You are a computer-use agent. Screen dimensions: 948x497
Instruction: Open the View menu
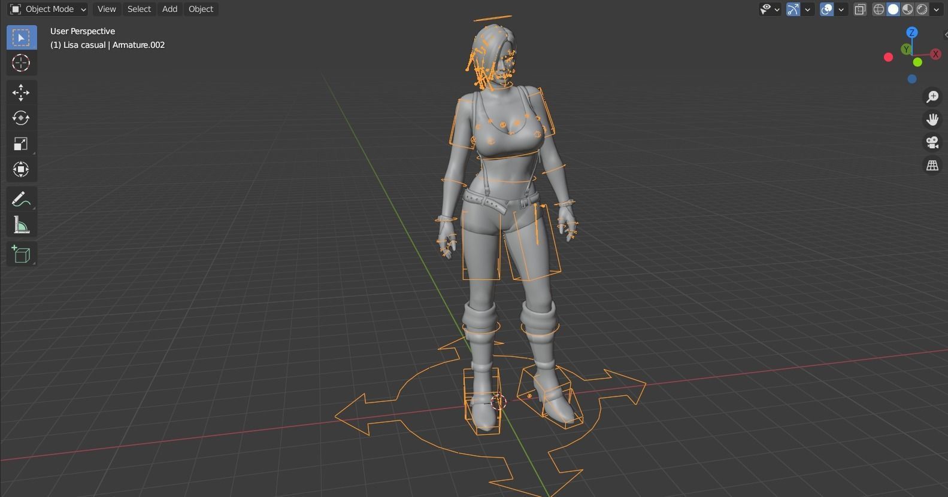tap(107, 9)
